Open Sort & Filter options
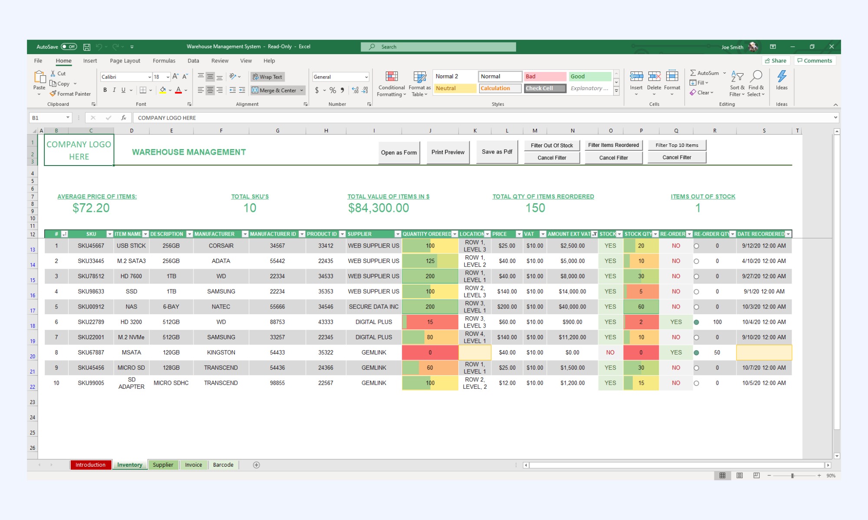 pos(737,84)
